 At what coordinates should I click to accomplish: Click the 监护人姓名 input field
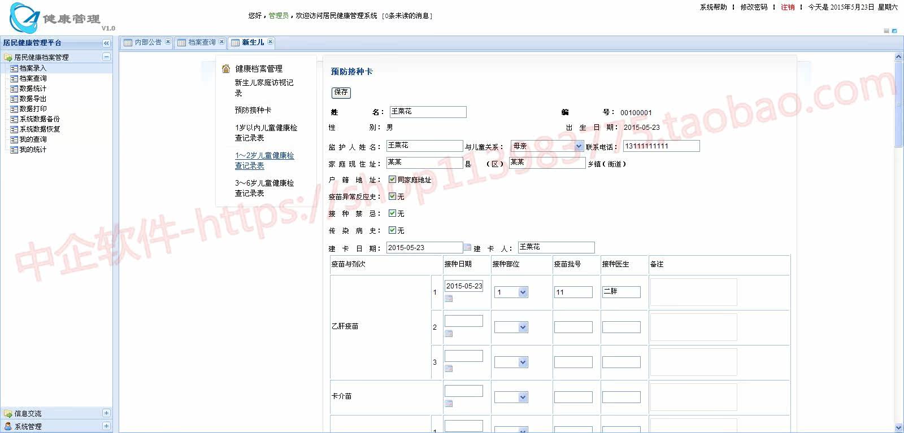pyautogui.click(x=424, y=146)
